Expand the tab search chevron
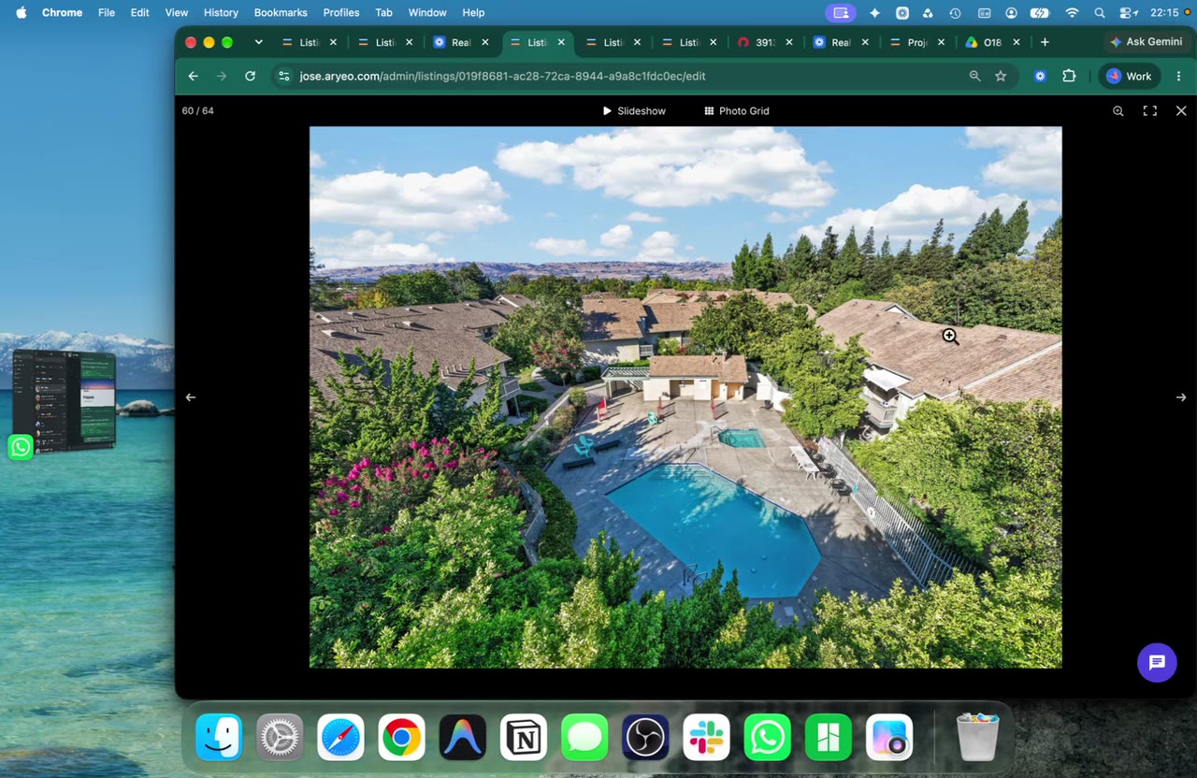 258,42
